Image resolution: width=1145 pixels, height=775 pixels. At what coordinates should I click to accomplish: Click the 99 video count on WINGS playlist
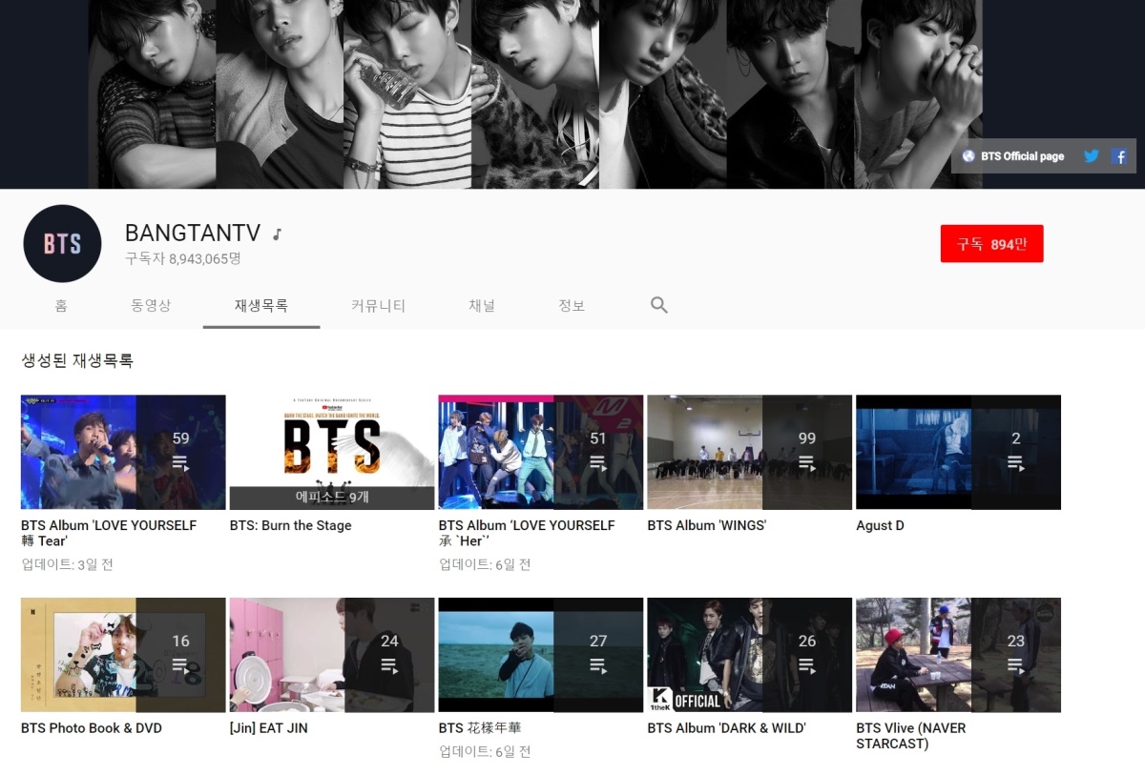coord(807,438)
